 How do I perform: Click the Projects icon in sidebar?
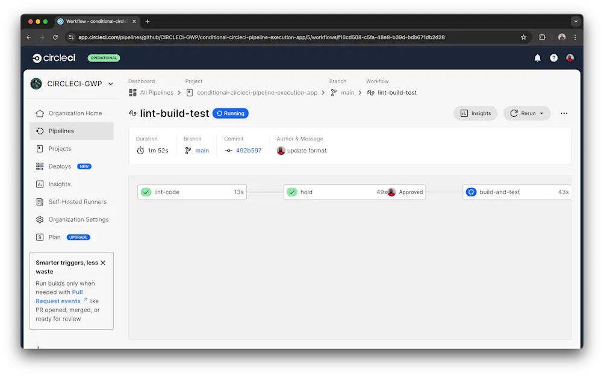40,149
